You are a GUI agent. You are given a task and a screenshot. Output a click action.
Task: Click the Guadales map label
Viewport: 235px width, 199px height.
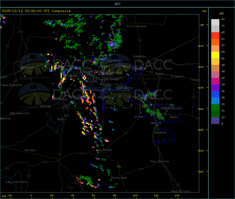(139, 56)
